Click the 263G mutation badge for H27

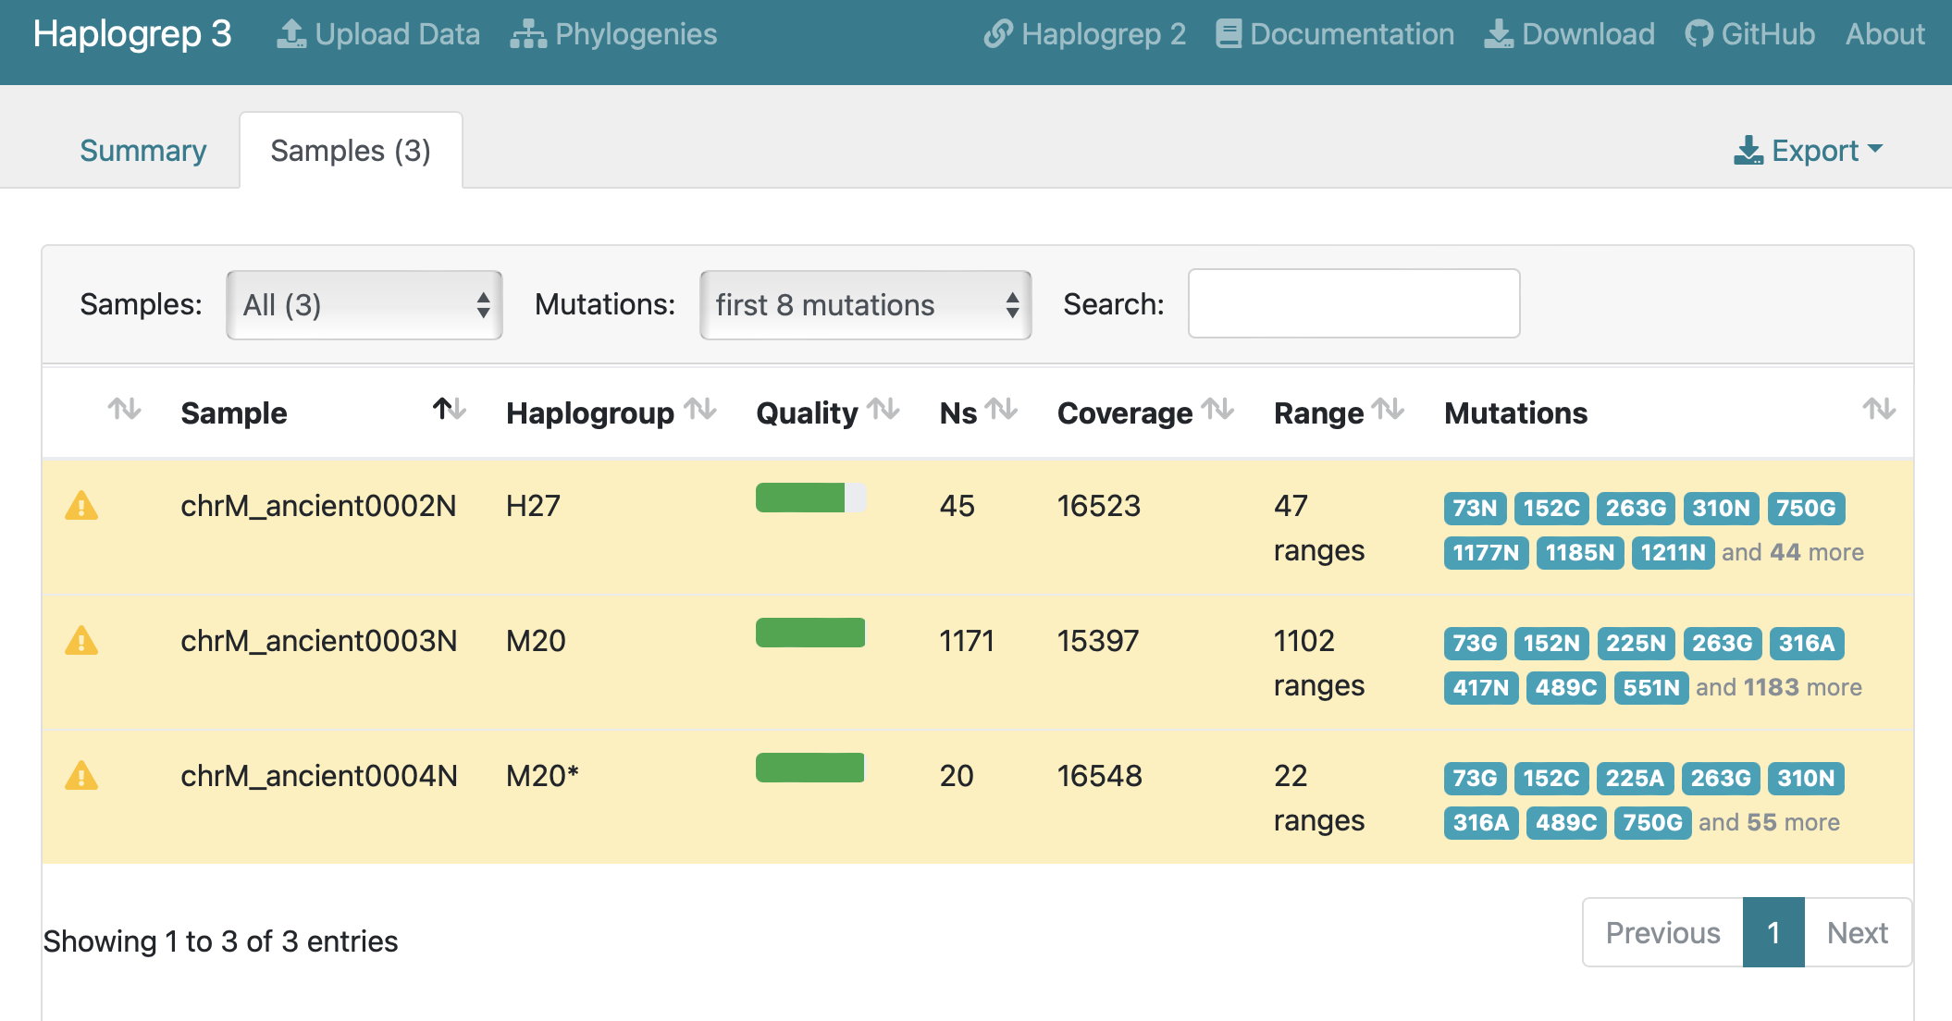(1636, 508)
